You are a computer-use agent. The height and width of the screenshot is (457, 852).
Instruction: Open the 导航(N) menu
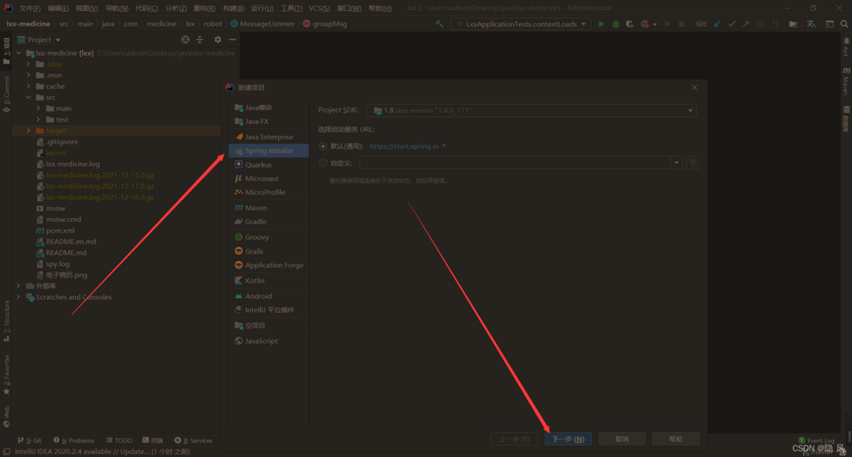[117, 9]
